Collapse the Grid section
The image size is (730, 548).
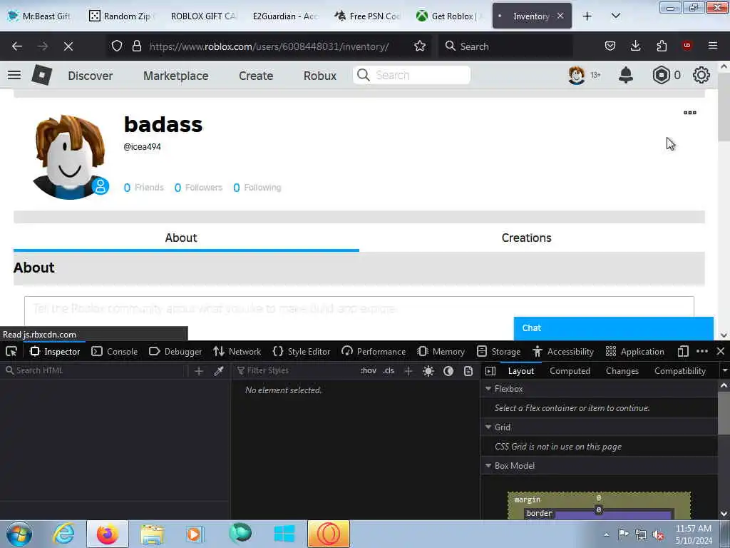click(488, 427)
